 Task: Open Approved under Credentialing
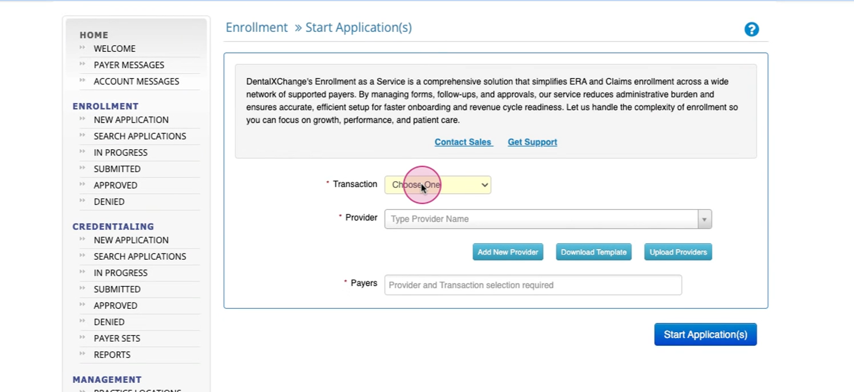pyautogui.click(x=115, y=305)
